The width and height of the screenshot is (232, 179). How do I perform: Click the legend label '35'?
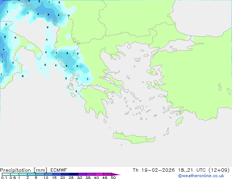pos(88,178)
